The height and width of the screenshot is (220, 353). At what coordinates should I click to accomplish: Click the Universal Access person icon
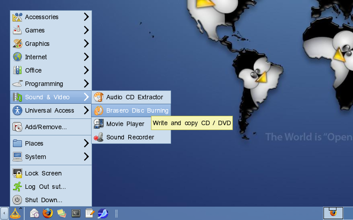click(x=17, y=110)
